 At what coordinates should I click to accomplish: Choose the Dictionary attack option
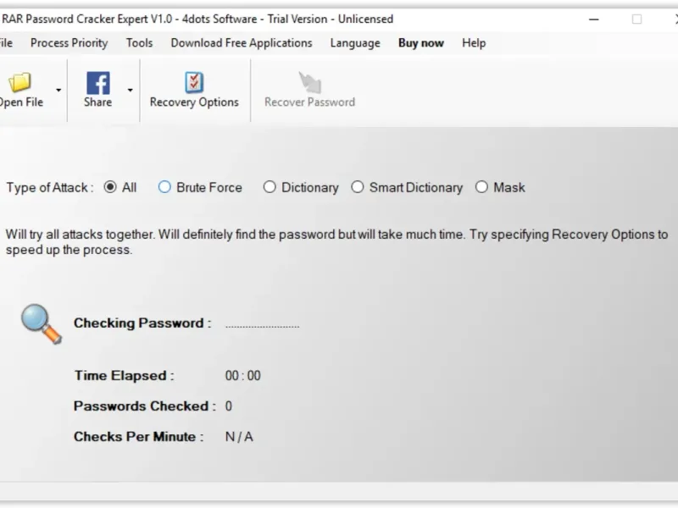point(270,188)
